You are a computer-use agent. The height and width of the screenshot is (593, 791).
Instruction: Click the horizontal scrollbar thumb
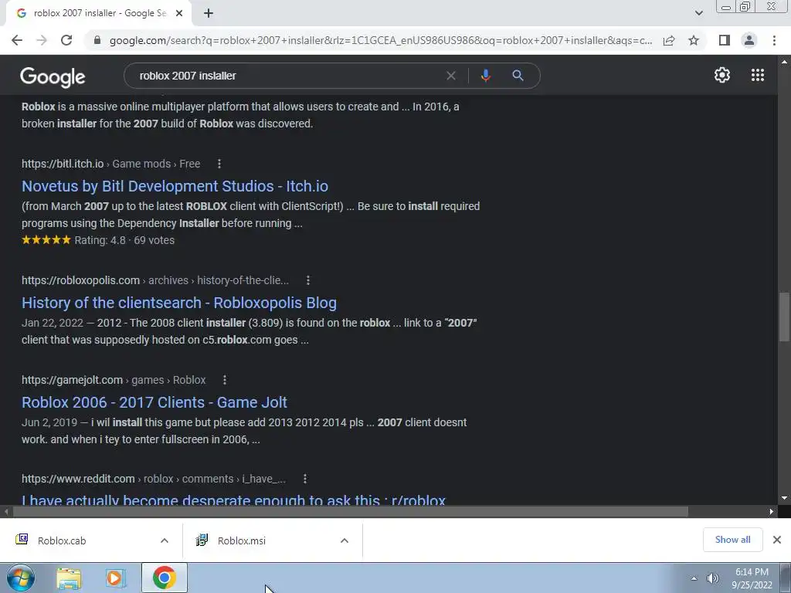pyautogui.click(x=350, y=511)
